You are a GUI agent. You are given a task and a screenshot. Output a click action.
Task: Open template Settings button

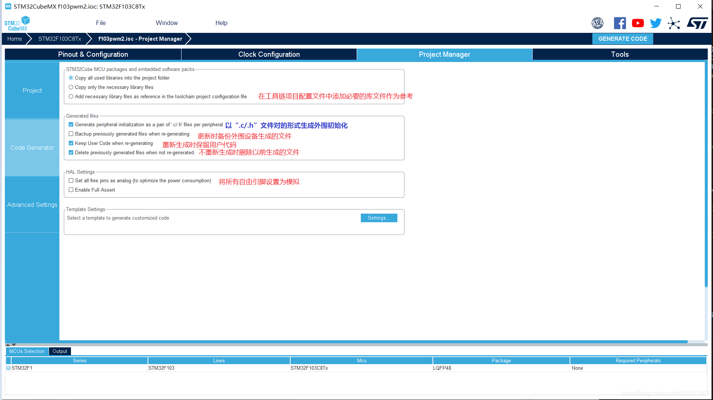(x=379, y=218)
